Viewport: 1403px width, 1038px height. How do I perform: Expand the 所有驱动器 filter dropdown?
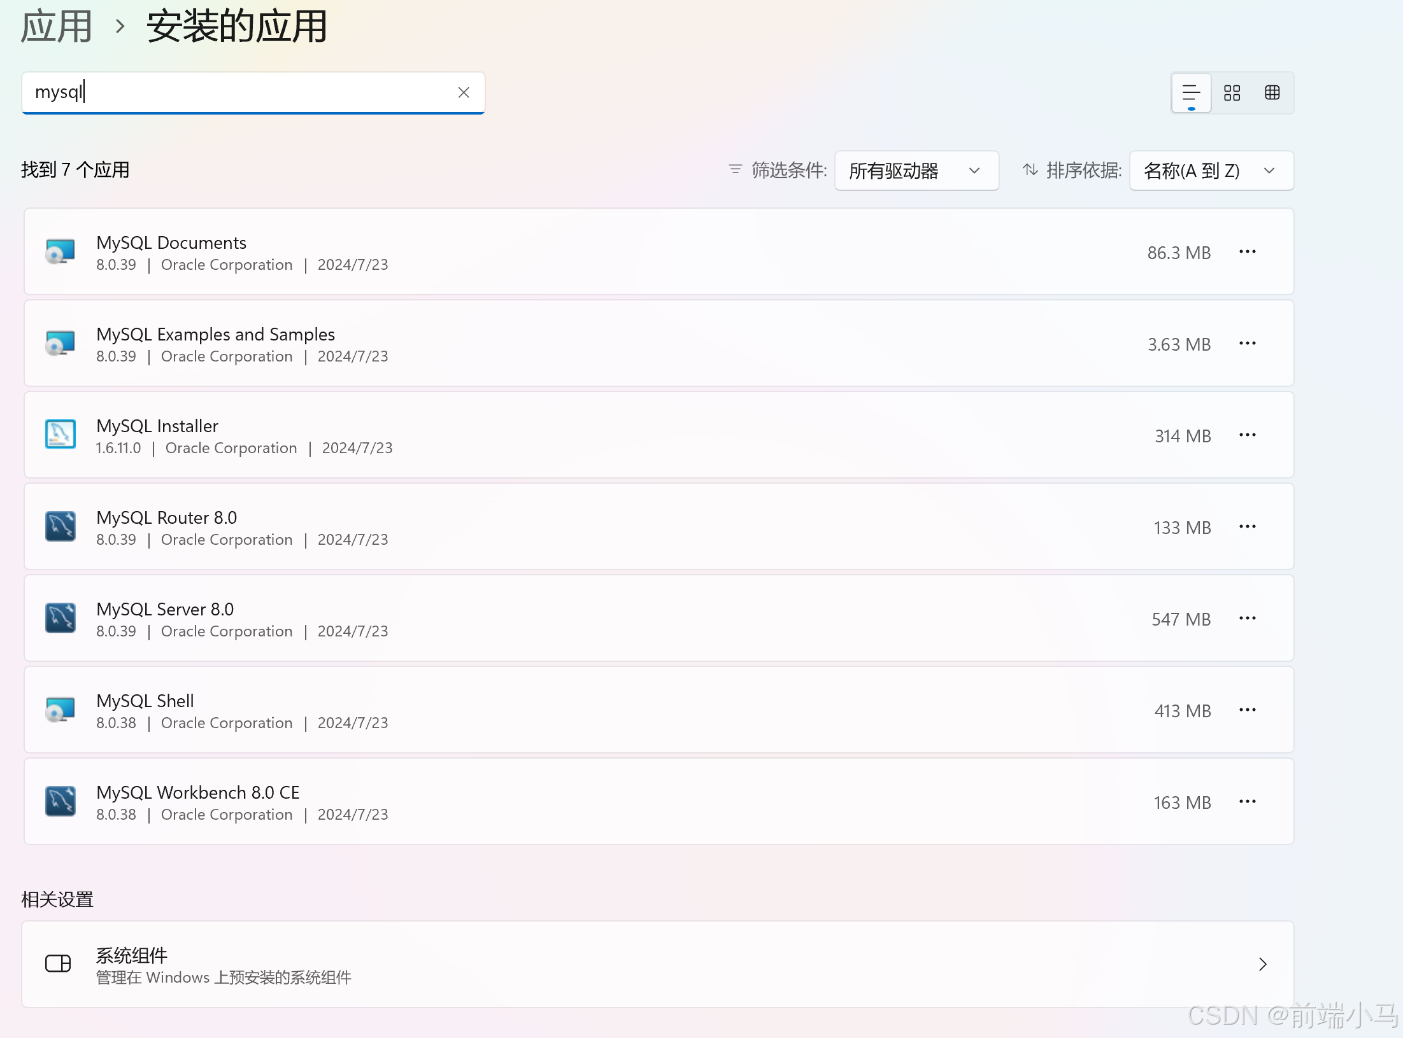coord(916,171)
